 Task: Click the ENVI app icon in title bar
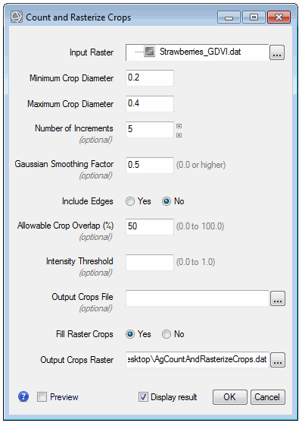[17, 17]
